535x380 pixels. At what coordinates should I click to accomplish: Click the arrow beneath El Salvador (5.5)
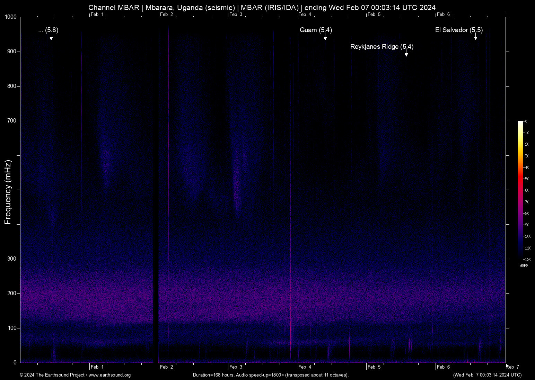point(475,37)
